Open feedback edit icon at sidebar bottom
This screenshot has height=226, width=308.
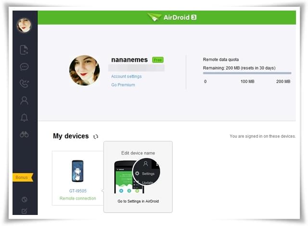[x=24, y=211]
